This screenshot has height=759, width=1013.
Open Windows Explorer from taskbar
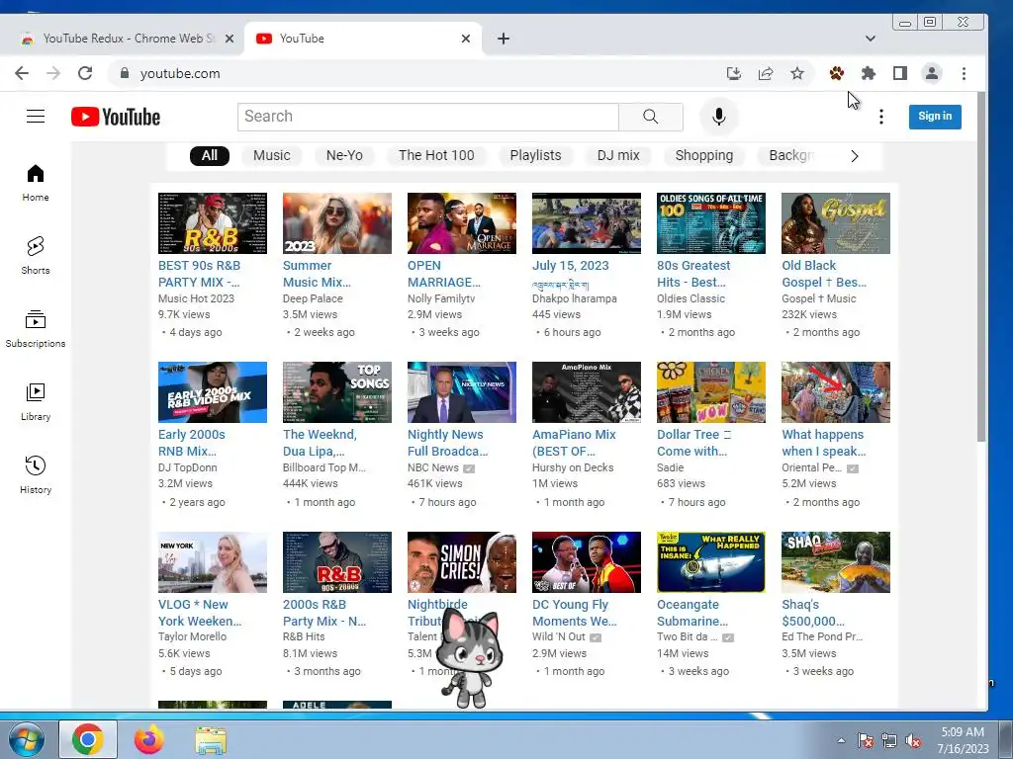pos(211,740)
